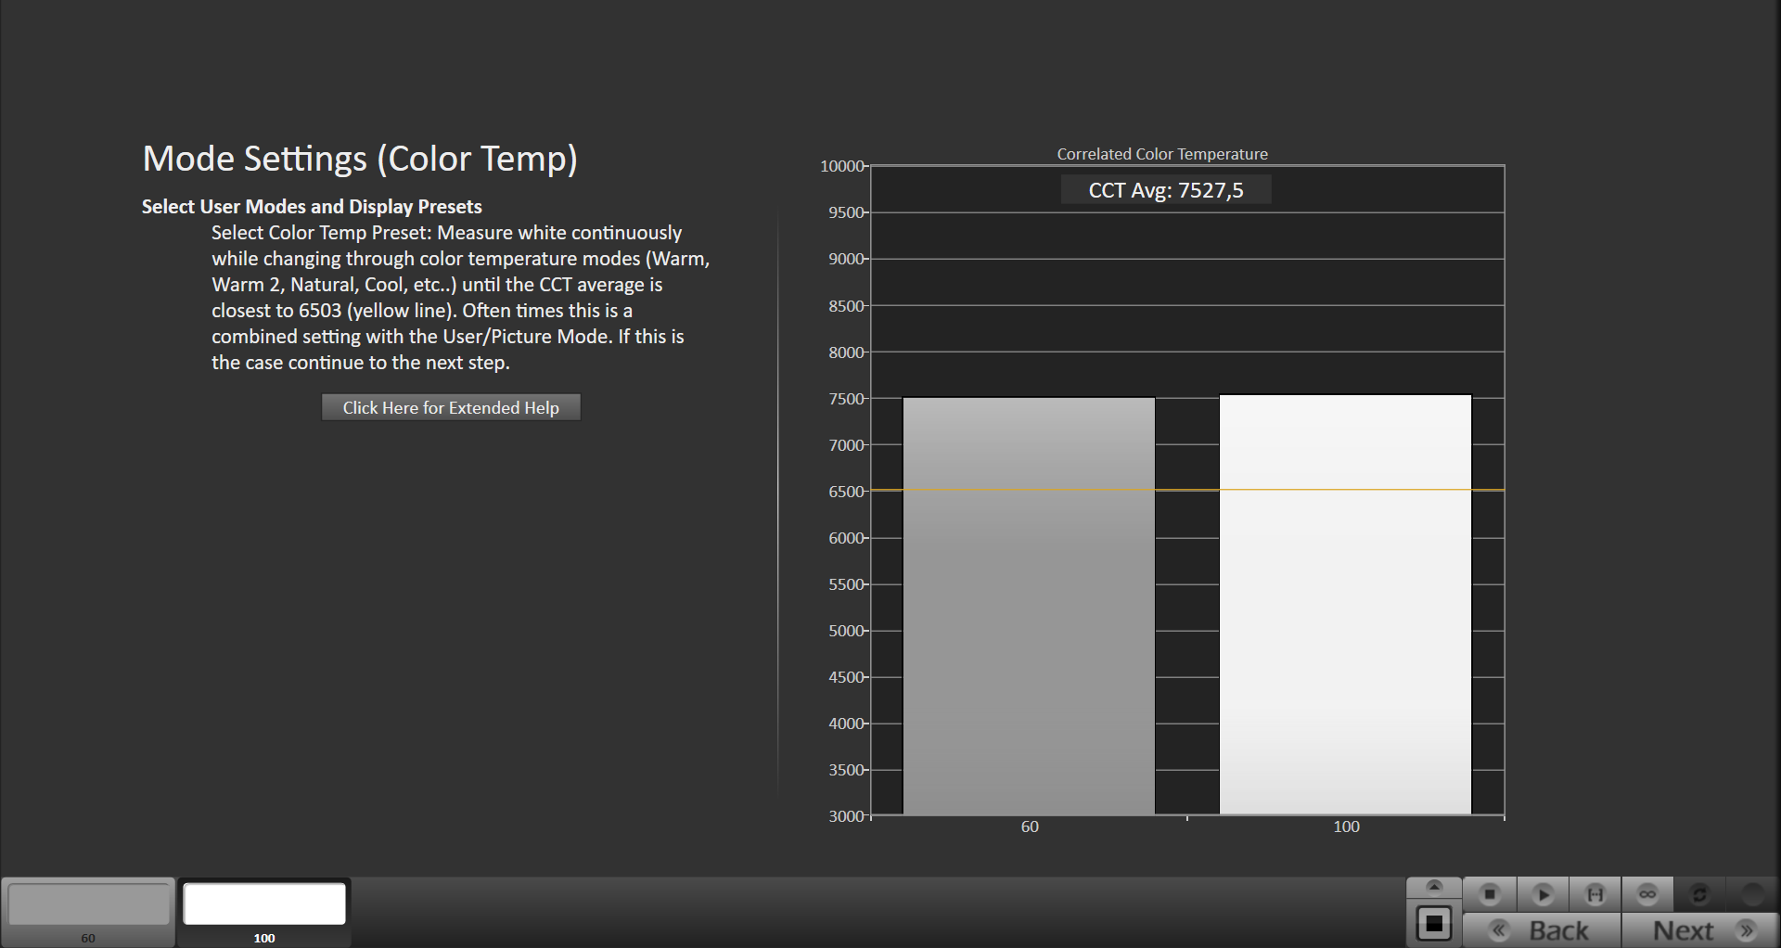
Task: Click the CCT Avg: 7527,5 readout
Action: 1166,190
